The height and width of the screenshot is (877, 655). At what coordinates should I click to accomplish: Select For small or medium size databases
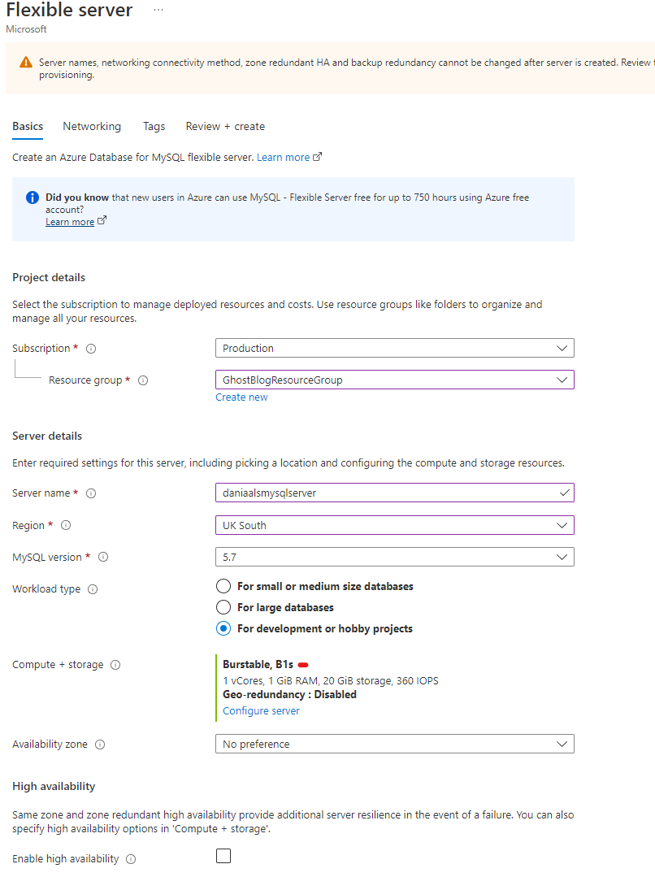(223, 586)
